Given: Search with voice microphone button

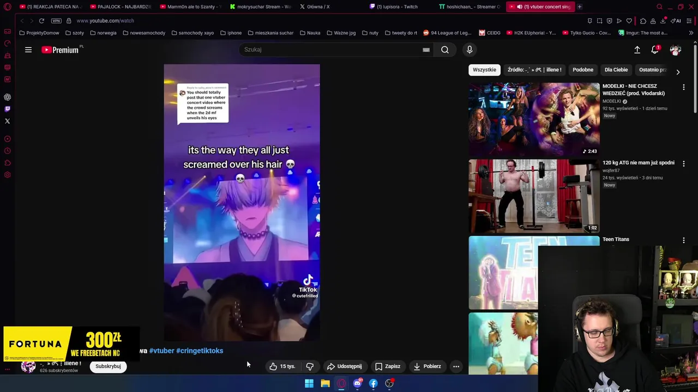Looking at the screenshot, I should click(470, 50).
